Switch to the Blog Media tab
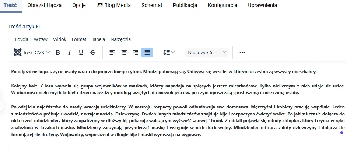 [113, 5]
